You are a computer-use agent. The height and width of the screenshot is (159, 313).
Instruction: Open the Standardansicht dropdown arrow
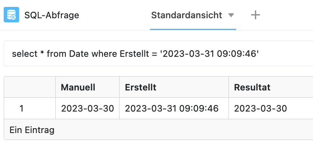coord(231,15)
